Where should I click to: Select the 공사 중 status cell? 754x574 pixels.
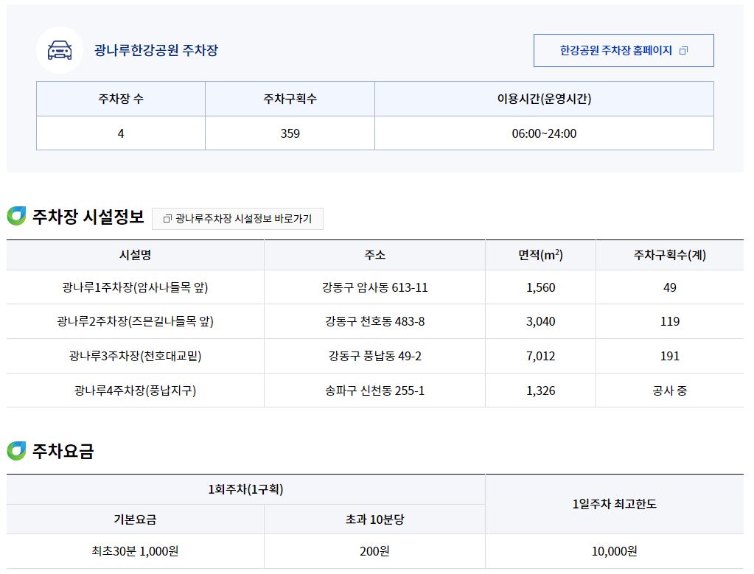(x=670, y=391)
